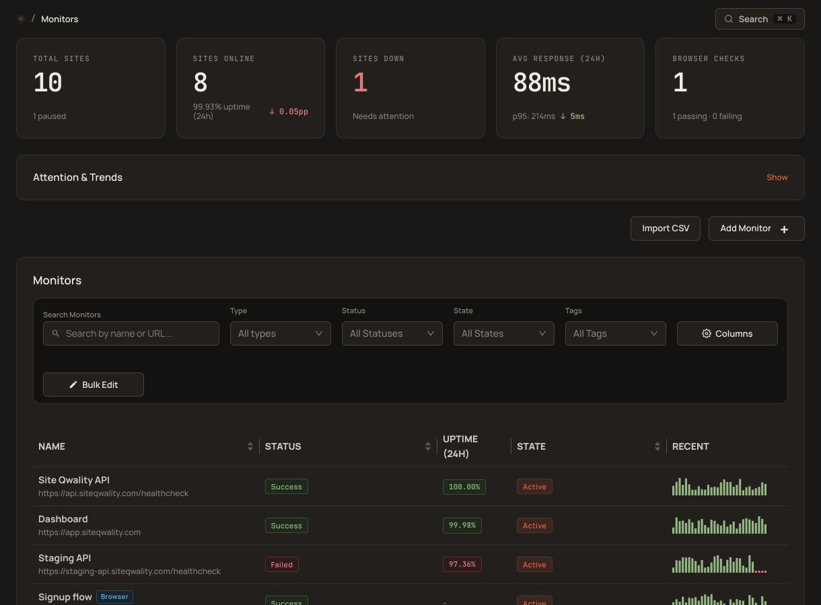Click the Success badge for Site Qwality API
The width and height of the screenshot is (821, 605).
tap(287, 487)
